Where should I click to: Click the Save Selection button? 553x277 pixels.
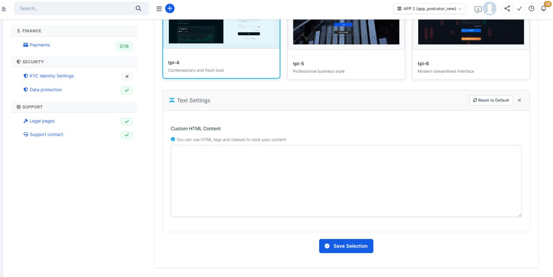(x=346, y=246)
